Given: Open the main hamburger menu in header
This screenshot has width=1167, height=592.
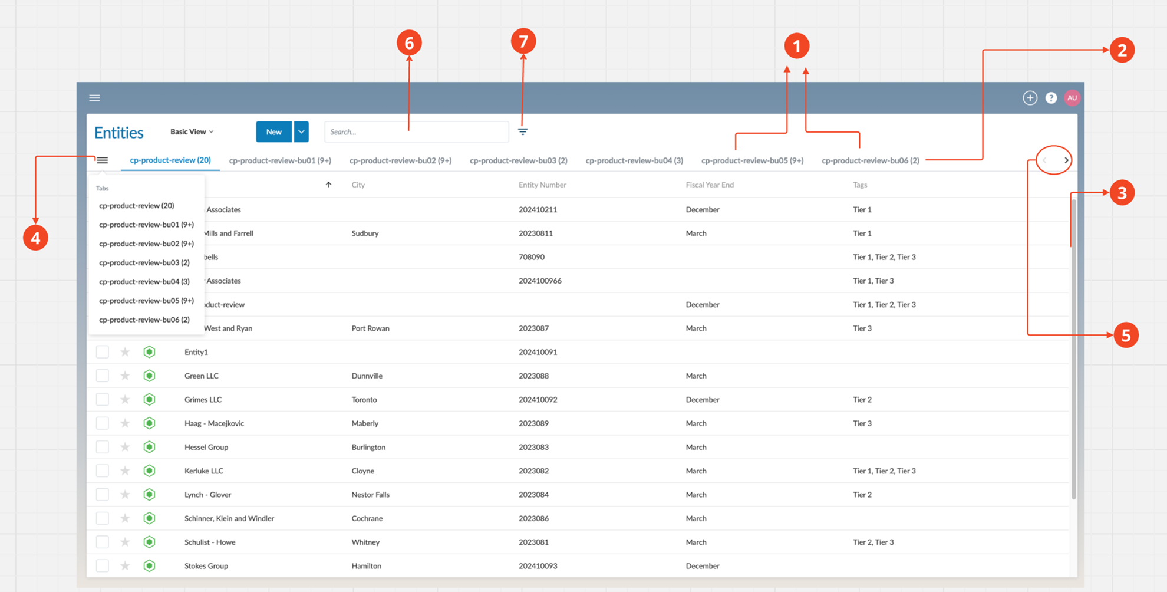Looking at the screenshot, I should point(94,98).
